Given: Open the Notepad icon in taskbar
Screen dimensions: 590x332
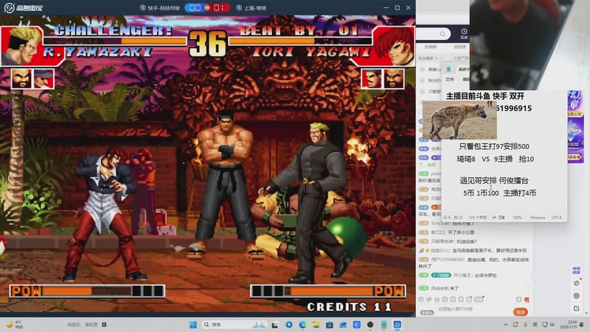Looking at the screenshot, I should coord(383,325).
